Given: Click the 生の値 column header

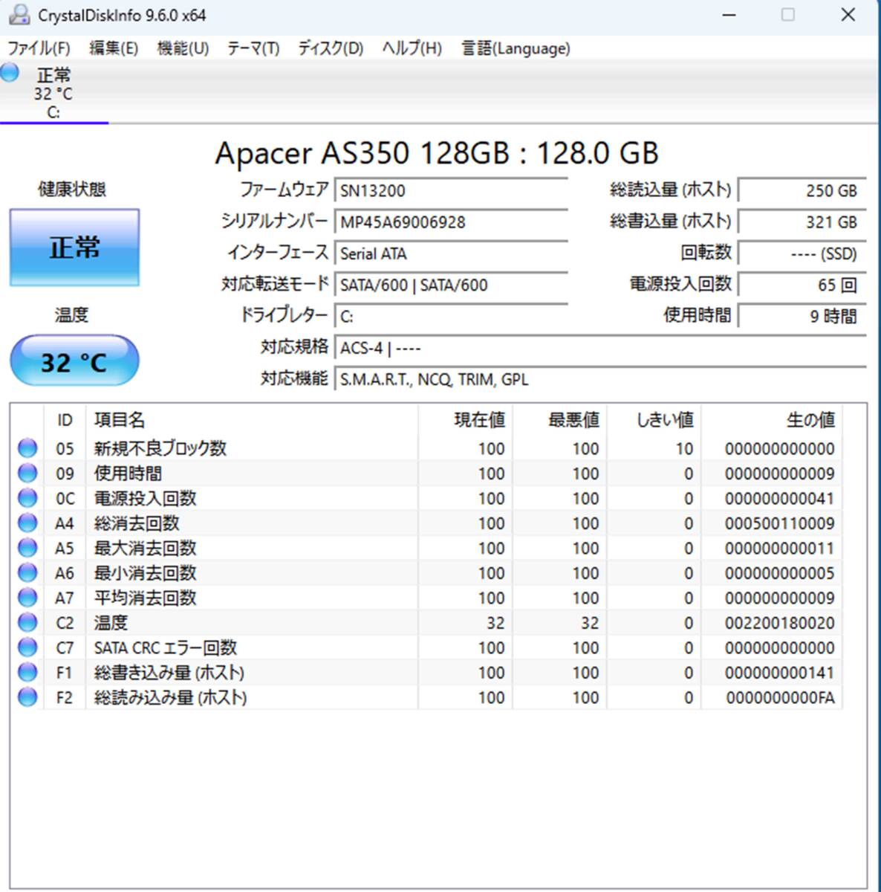Looking at the screenshot, I should pos(810,420).
